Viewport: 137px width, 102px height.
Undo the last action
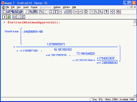coord(41,12)
